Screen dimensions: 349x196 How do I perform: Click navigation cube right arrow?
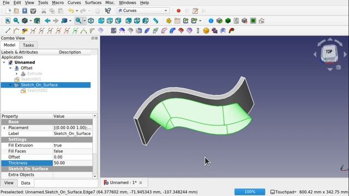[x=345, y=54]
